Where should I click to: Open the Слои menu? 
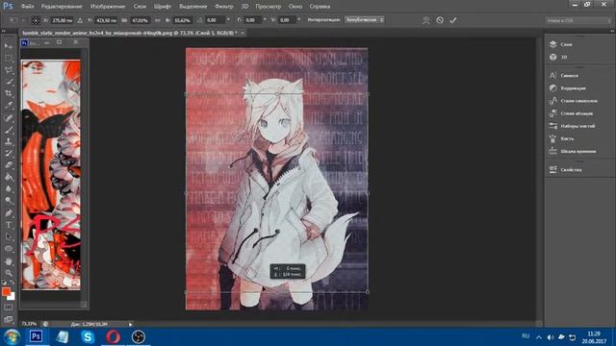(x=140, y=7)
